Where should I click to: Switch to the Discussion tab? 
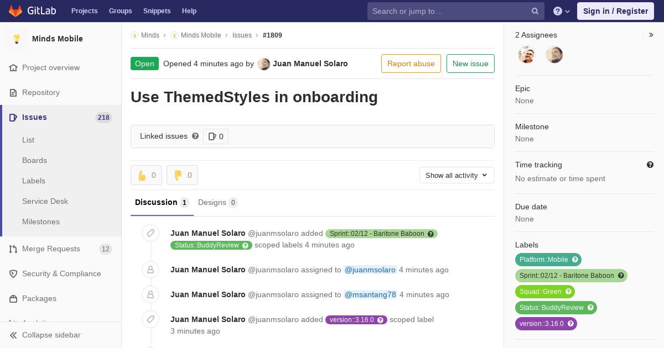(x=162, y=203)
